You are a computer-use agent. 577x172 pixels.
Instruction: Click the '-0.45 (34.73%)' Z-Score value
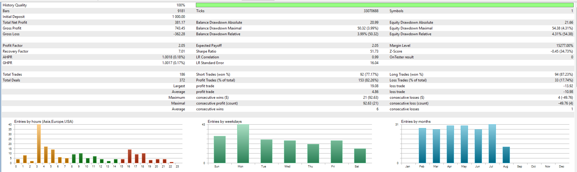pyautogui.click(x=562, y=51)
